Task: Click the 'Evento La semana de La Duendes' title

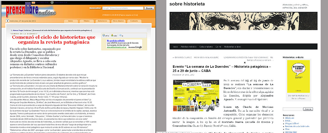Action: [222, 69]
